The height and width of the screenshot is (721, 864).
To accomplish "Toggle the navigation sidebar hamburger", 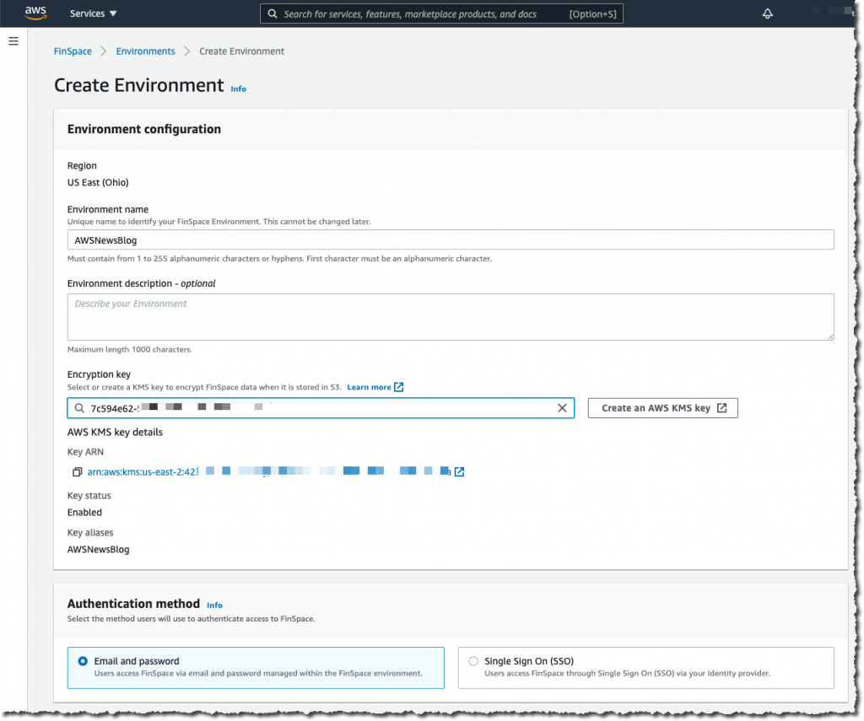I will (13, 40).
